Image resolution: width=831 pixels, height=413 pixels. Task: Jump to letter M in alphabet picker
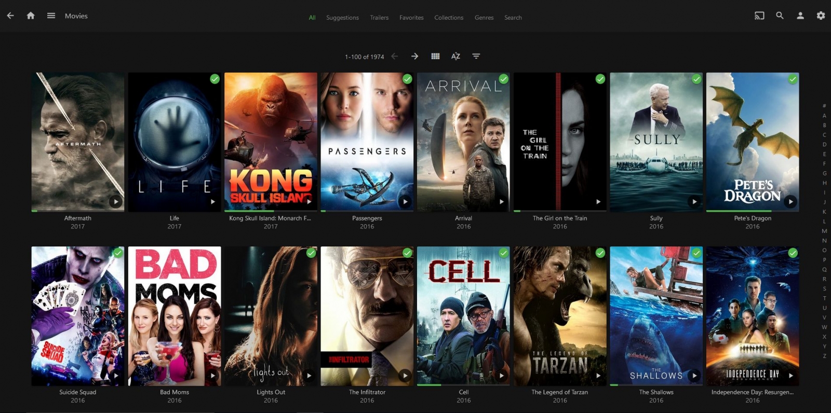pyautogui.click(x=824, y=231)
